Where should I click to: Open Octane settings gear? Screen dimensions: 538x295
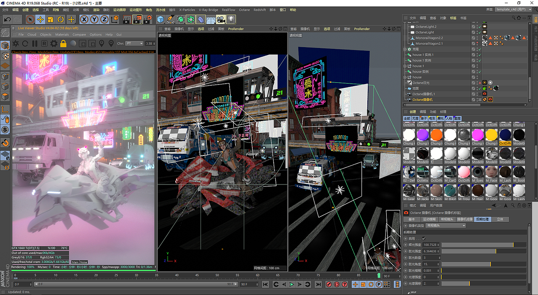(x=54, y=44)
